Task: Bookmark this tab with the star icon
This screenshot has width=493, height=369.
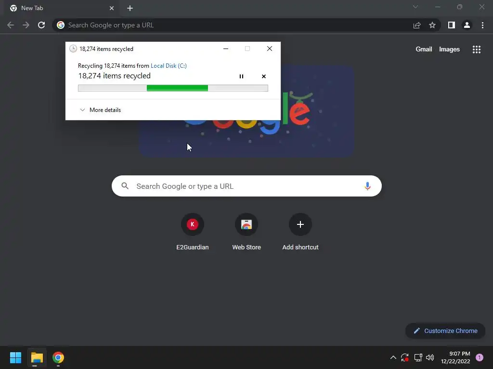Action: coord(432,25)
